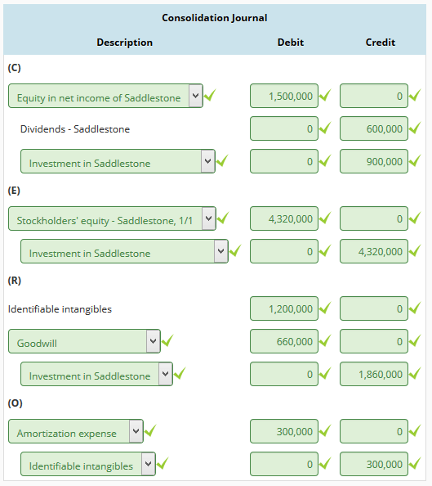432x486 pixels.
Task: Open Investment in Saddlestone dropdown under entry (C)
Action: pyautogui.click(x=118, y=161)
